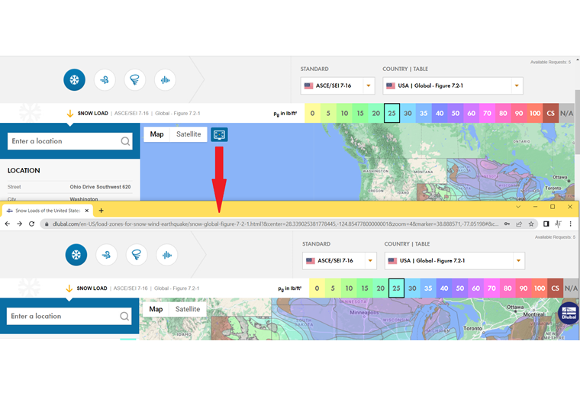
Task: Select legend swatch 100 in upper window
Action: 535,114
